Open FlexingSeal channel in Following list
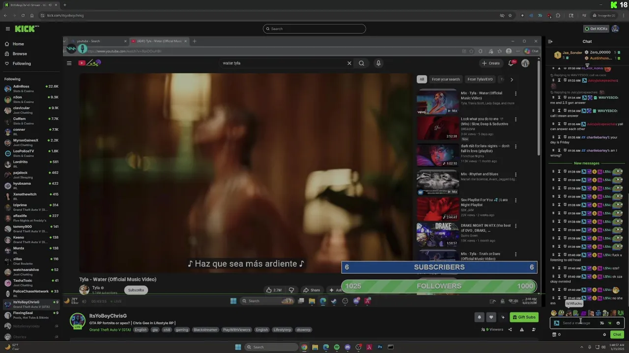The width and height of the screenshot is (629, 353). [x=30, y=315]
